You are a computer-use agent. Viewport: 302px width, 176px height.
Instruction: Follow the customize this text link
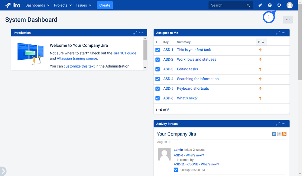coord(79,66)
